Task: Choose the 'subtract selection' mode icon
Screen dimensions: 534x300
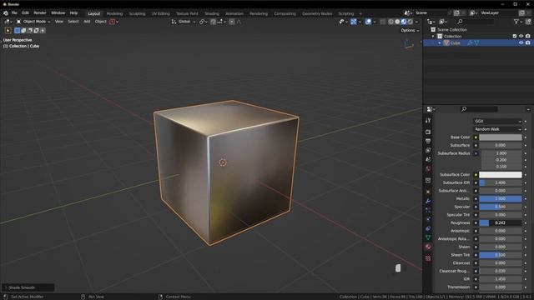Action: pos(30,31)
